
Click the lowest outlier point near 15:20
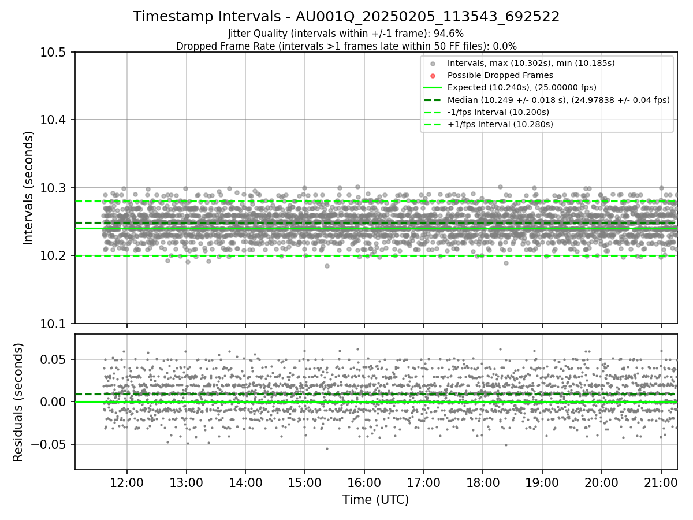coord(327,266)
